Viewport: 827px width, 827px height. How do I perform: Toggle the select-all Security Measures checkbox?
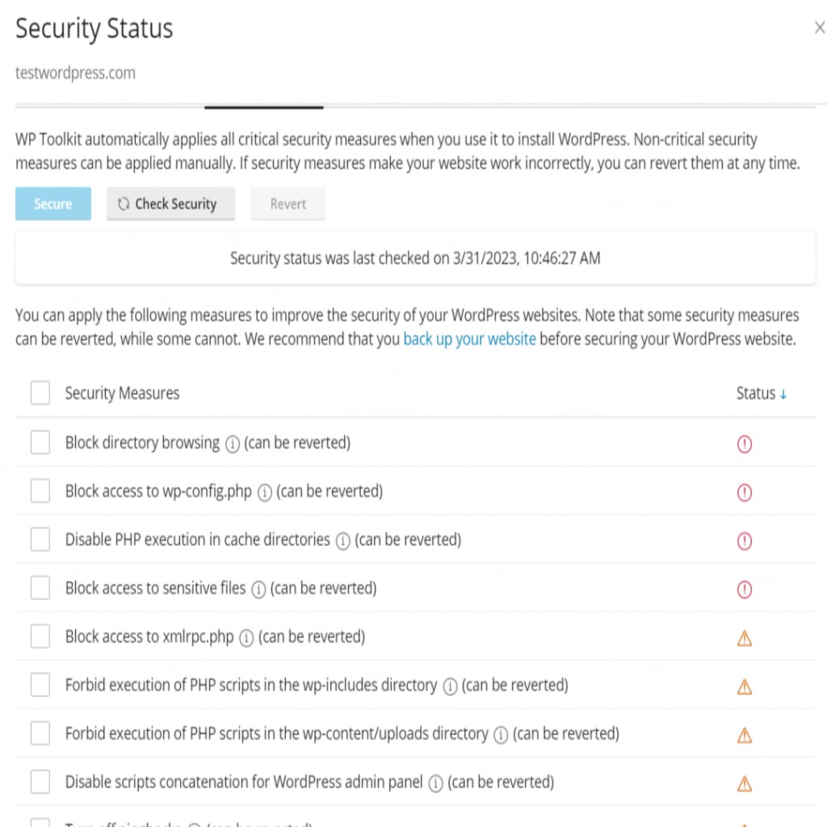tap(40, 393)
